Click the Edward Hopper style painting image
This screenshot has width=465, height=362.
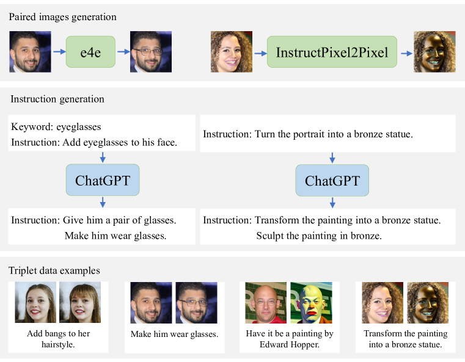pyautogui.click(x=312, y=302)
